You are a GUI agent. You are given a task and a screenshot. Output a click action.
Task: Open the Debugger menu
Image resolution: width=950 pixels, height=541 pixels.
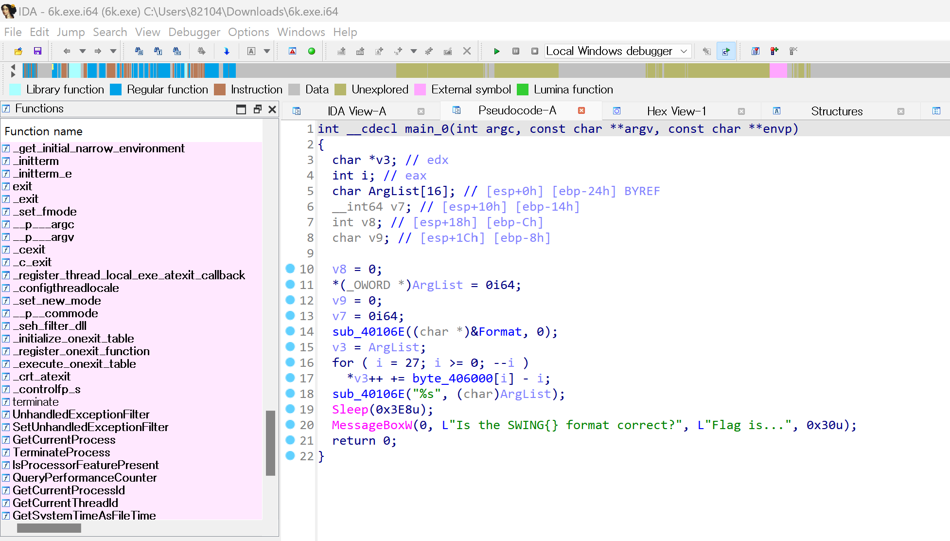click(x=194, y=32)
